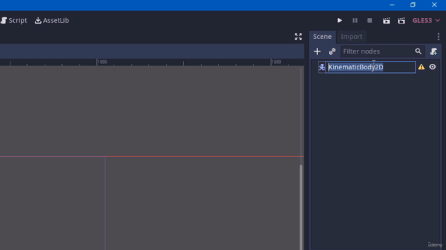View the node configuration warning

point(421,67)
